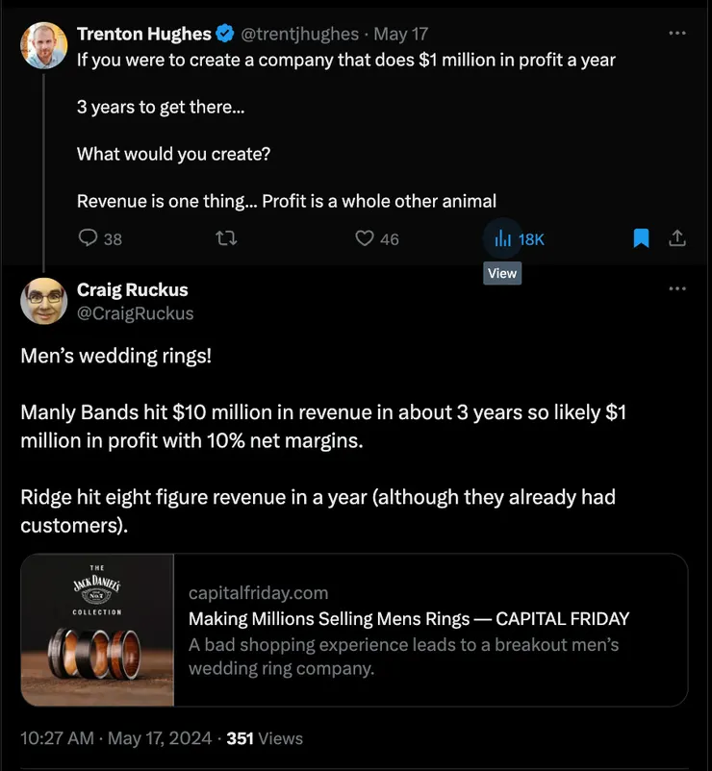Click the share icon on Trenton's tweet
Viewport: 712px width, 771px height.
[x=677, y=238]
